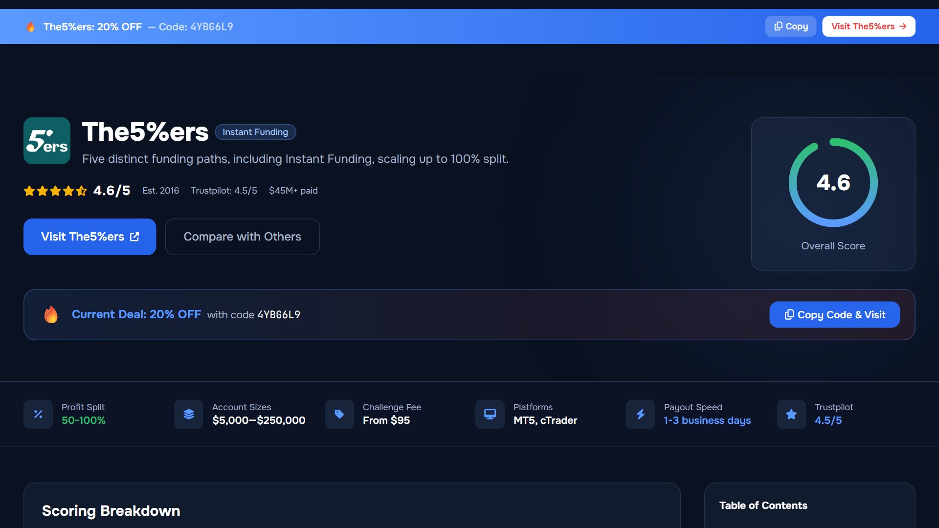Click the lightning icon for Payout Speed
939x528 pixels.
coord(640,414)
